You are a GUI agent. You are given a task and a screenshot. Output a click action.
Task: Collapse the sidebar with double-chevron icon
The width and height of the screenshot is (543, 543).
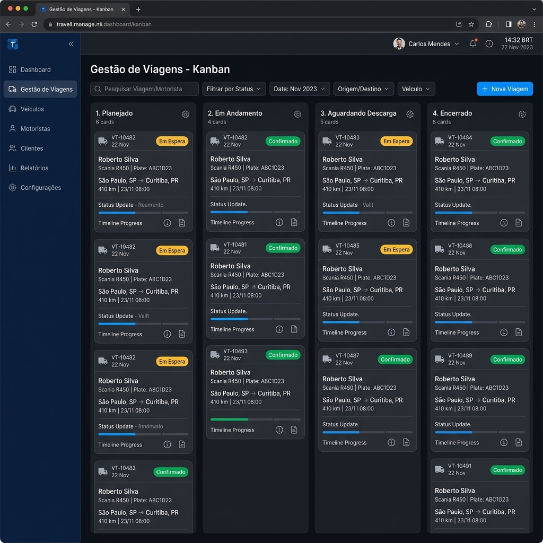click(x=71, y=44)
